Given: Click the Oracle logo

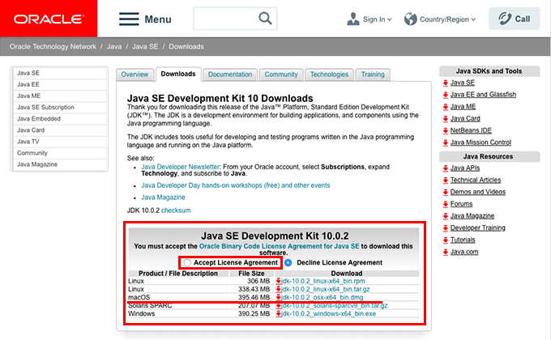Looking at the screenshot, I should tap(49, 19).
